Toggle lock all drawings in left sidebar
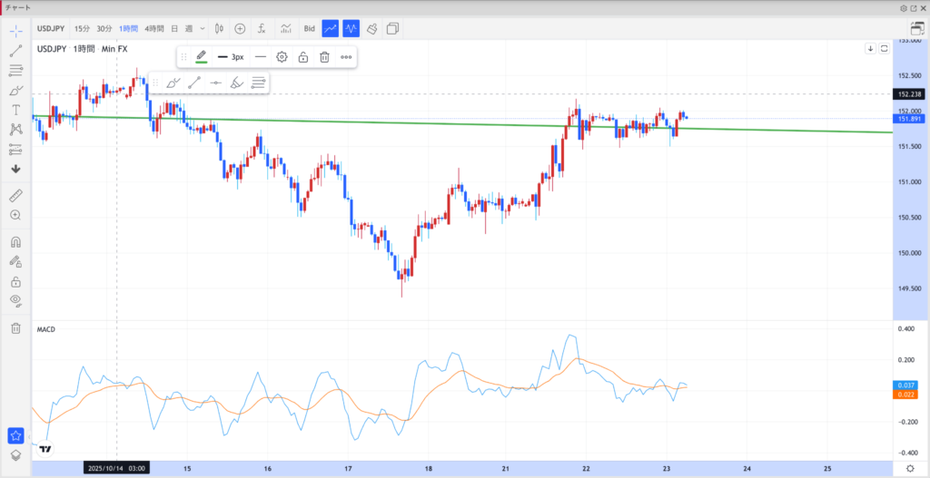This screenshot has width=930, height=478. pos(15,281)
